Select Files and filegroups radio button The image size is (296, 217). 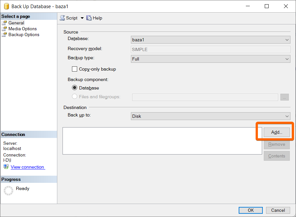pos(75,97)
